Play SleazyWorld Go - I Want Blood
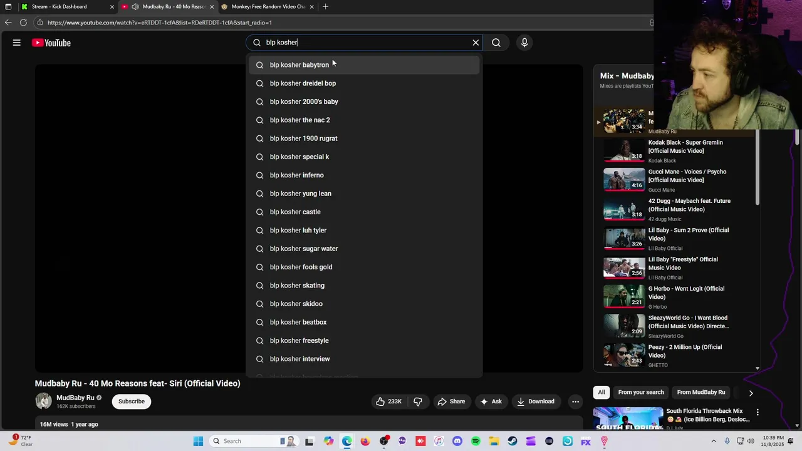This screenshot has height=451, width=802. pyautogui.click(x=675, y=326)
